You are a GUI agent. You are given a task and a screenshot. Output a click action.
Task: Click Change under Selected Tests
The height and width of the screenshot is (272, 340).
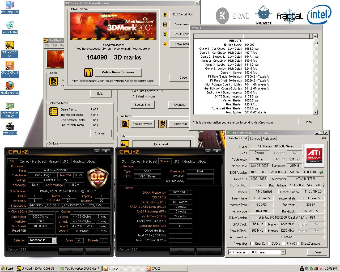(101, 133)
